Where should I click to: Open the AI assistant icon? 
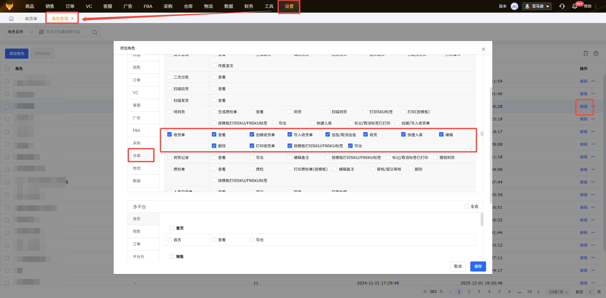point(514,6)
